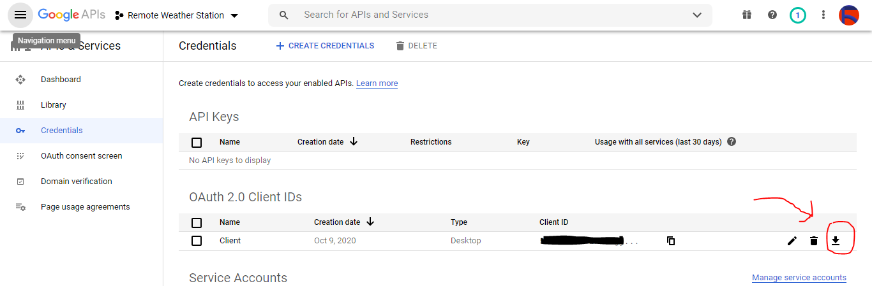This screenshot has width=872, height=286.
Task: Open the three-dot settings menu
Action: point(823,15)
